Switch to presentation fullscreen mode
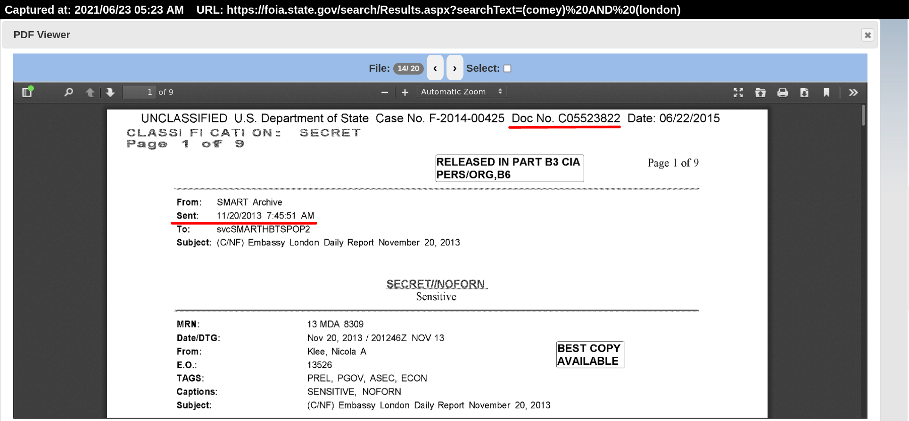Image resolution: width=909 pixels, height=421 pixels. point(738,93)
